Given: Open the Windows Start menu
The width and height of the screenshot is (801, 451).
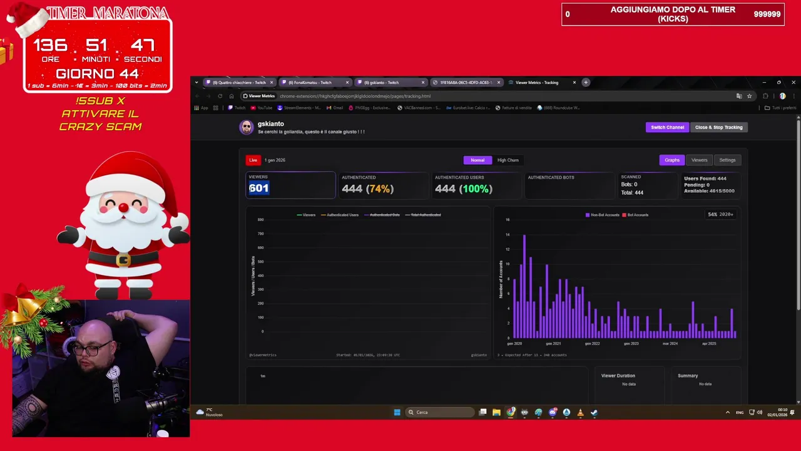Looking at the screenshot, I should pyautogui.click(x=397, y=412).
